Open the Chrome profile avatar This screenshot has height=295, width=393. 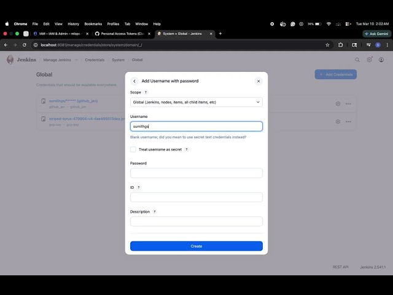tap(378, 45)
